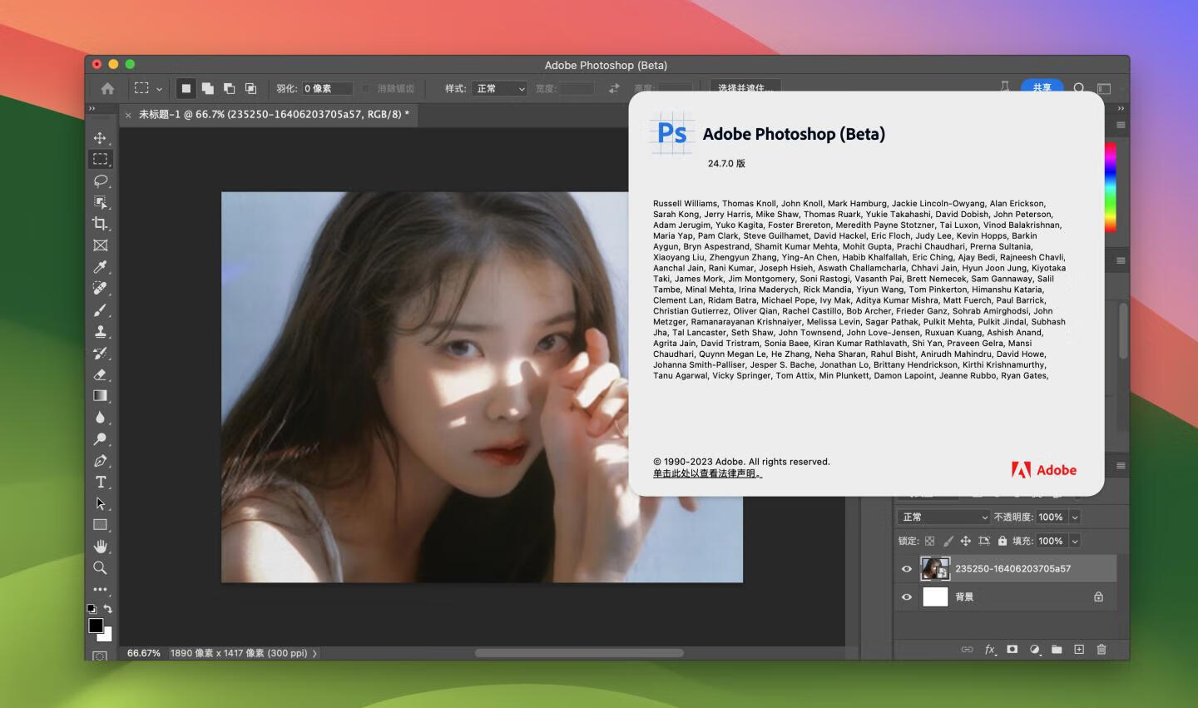Hide the 235250-16406203705a57 layer

(x=907, y=569)
